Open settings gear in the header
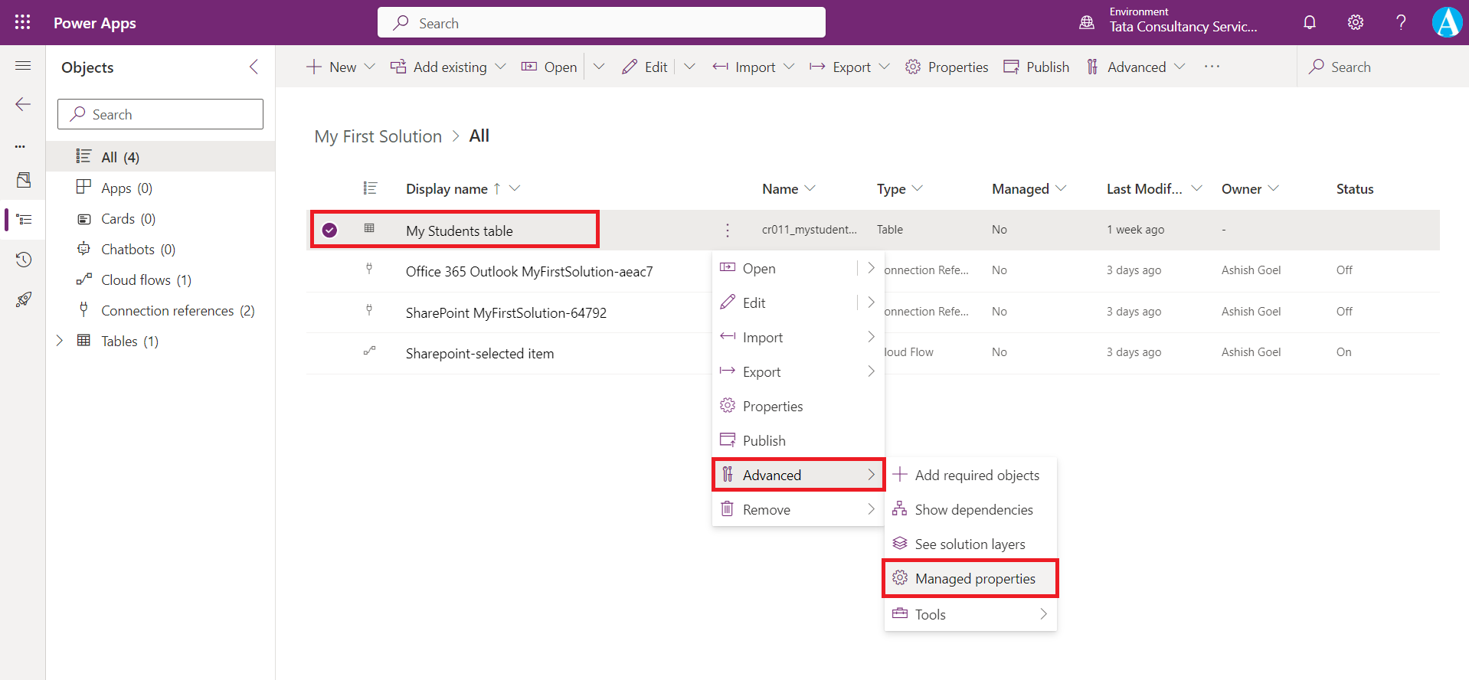 (x=1356, y=22)
